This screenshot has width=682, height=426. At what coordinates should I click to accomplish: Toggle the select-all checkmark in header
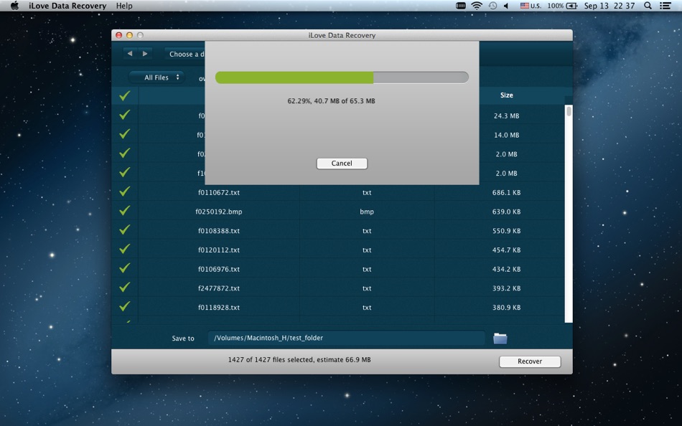125,95
